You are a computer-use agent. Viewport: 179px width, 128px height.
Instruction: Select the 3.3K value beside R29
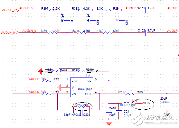(x=99, y=8)
